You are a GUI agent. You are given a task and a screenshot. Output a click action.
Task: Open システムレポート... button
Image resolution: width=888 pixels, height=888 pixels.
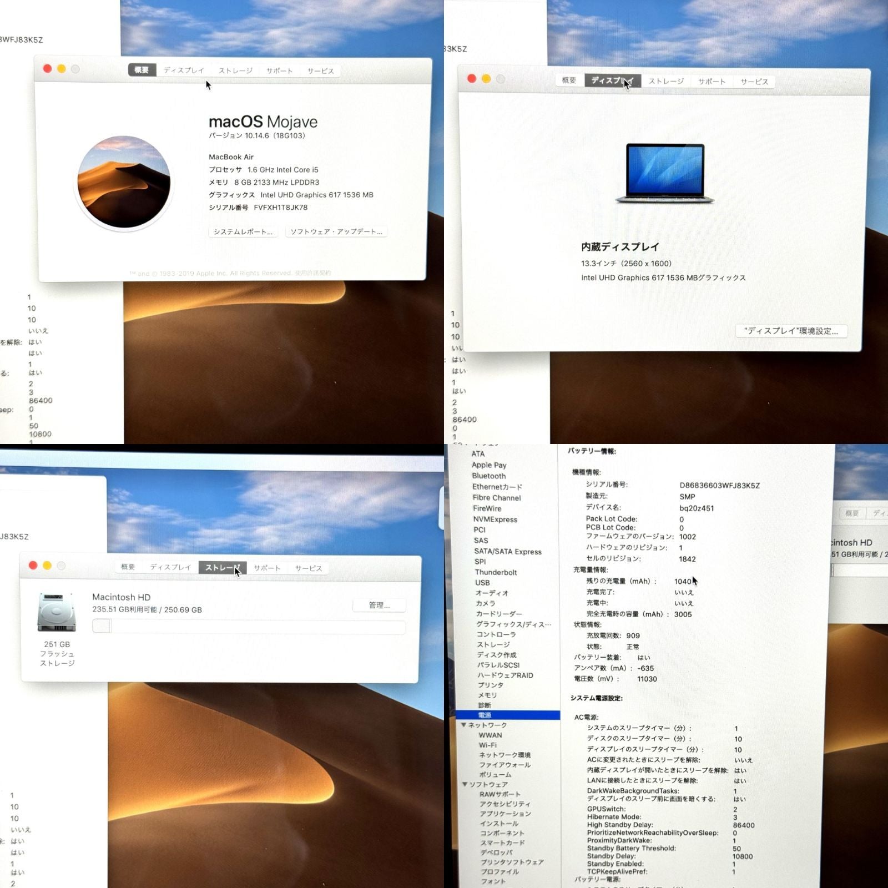[243, 231]
